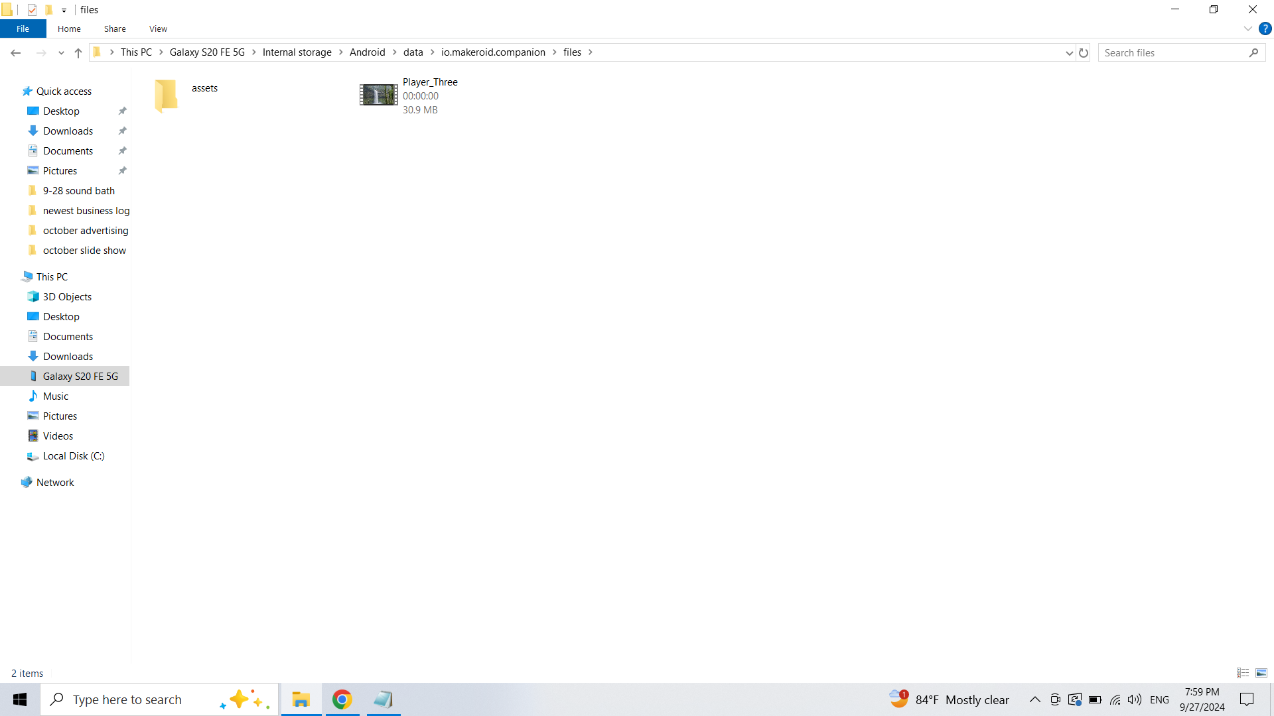Open address bar previous locations dropdown
1274x716 pixels.
1069,53
